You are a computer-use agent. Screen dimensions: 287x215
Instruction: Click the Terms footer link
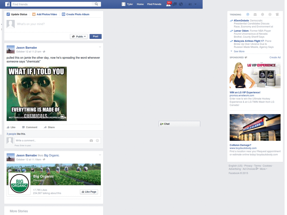pos(258,166)
